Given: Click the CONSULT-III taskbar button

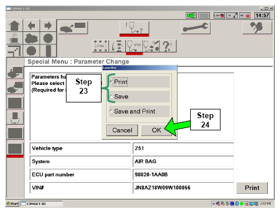Looking at the screenshot, I should (x=41, y=204).
